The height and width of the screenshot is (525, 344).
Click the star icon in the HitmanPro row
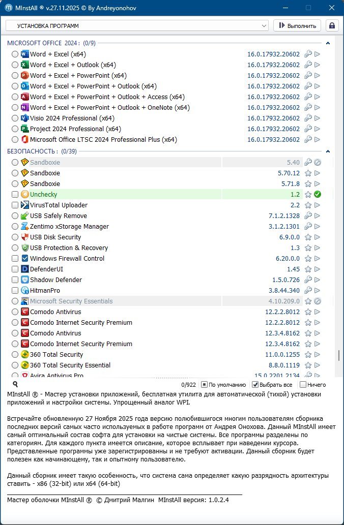pyautogui.click(x=307, y=291)
